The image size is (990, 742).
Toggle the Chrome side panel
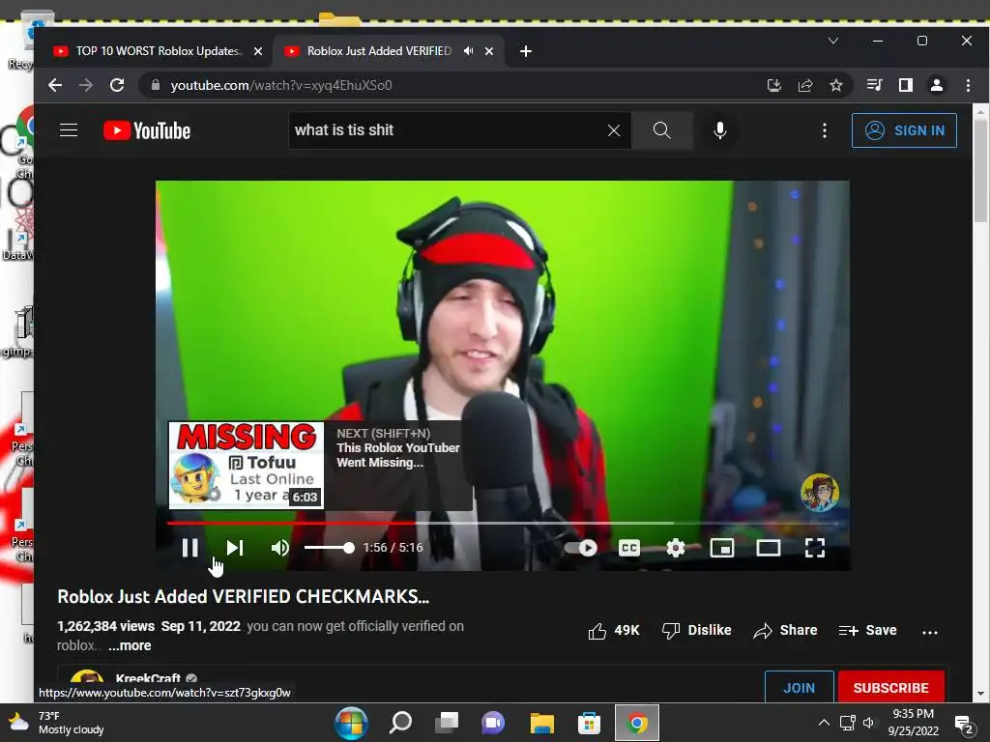[905, 85]
